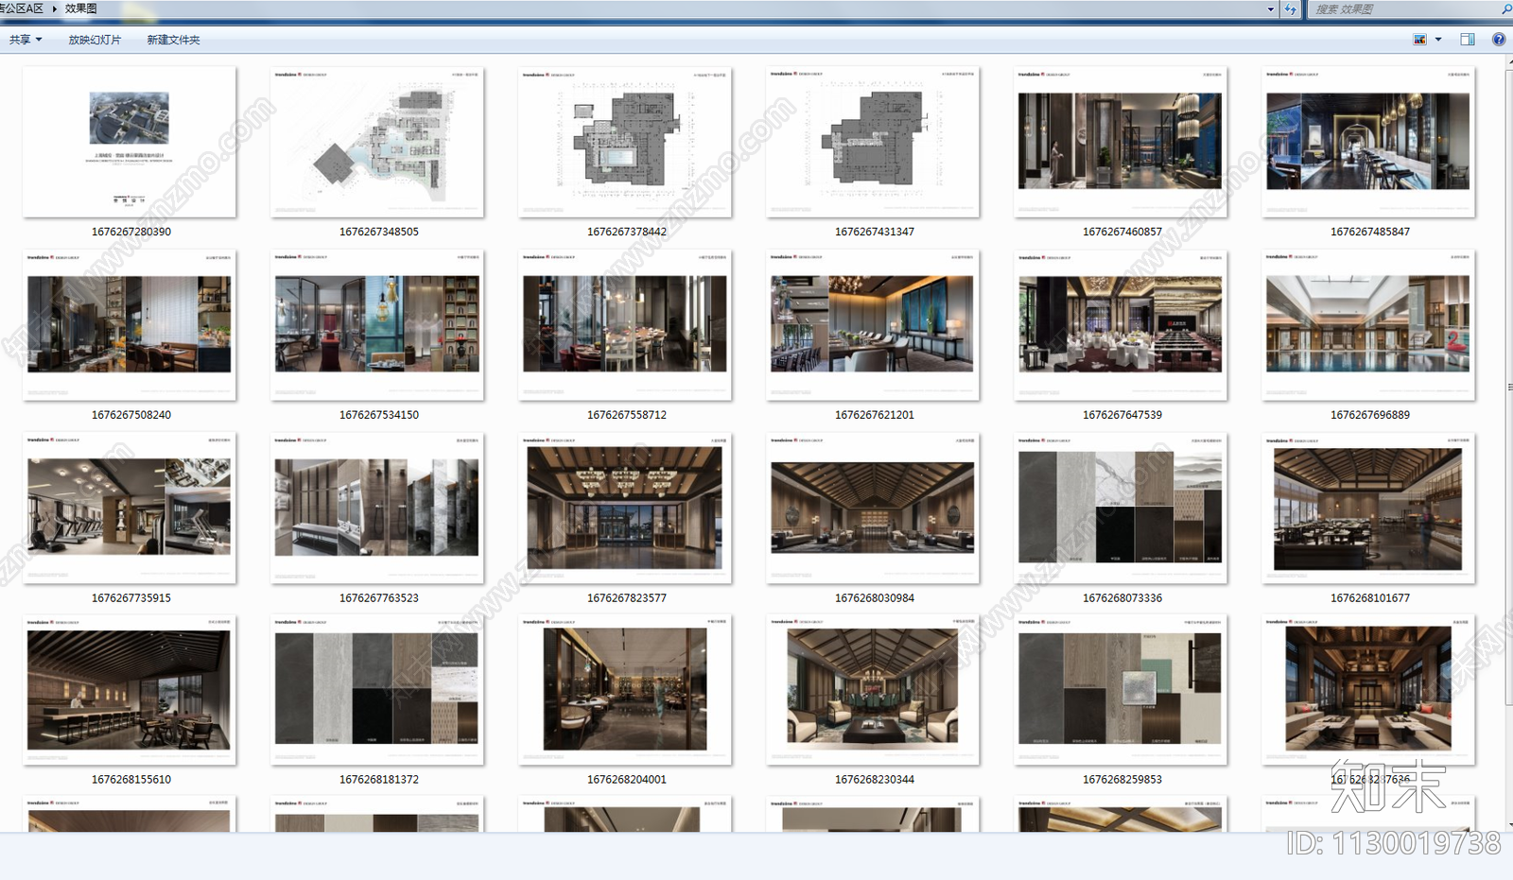Select floor plan image 1676267431347
Image resolution: width=1513 pixels, height=880 pixels.
(x=873, y=142)
